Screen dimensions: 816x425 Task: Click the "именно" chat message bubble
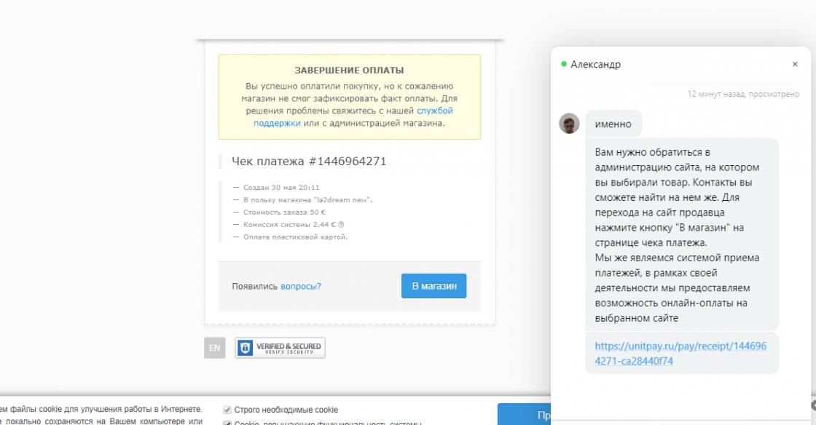click(613, 124)
